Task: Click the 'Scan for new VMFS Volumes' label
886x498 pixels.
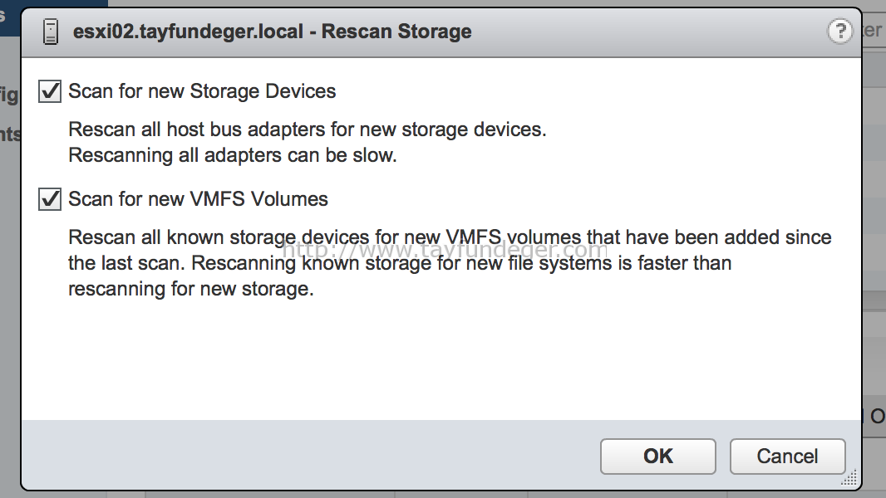Action: (x=198, y=199)
